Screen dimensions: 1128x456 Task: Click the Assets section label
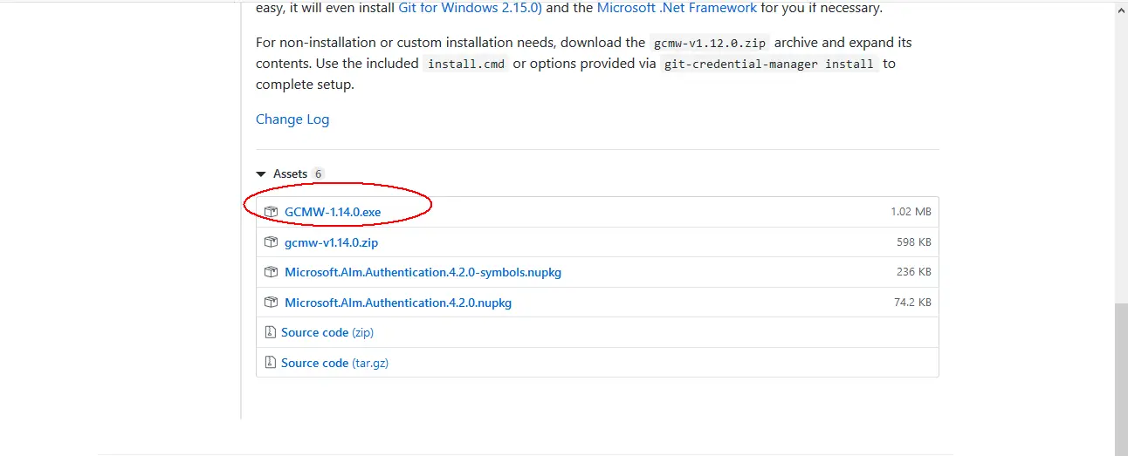[x=290, y=174]
